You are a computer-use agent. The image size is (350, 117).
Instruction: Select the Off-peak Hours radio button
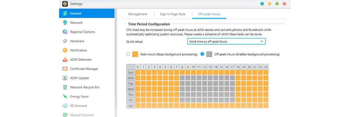(x=202, y=54)
